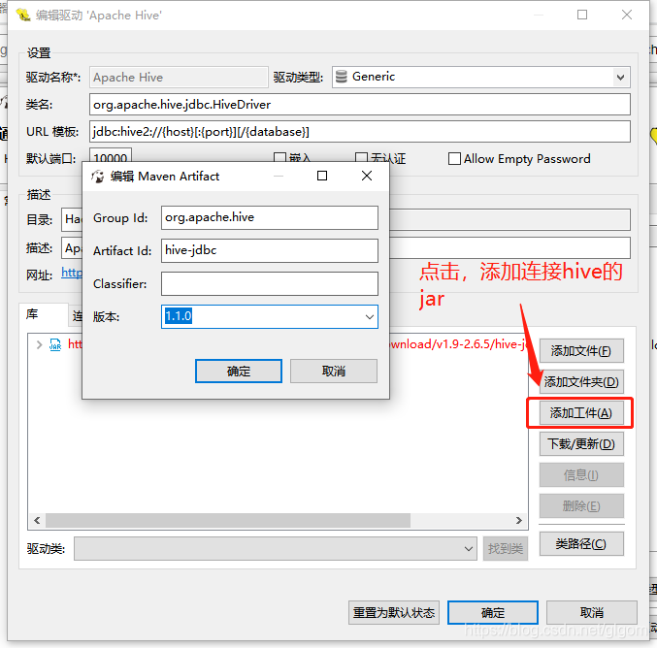Screen dimensions: 657x648
Task: Click the 类路径(C) classpath button
Action: coord(581,544)
